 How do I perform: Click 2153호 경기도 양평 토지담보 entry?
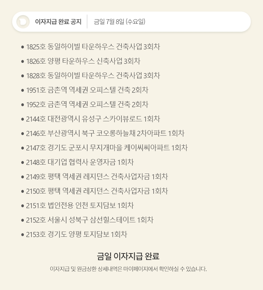(77, 235)
